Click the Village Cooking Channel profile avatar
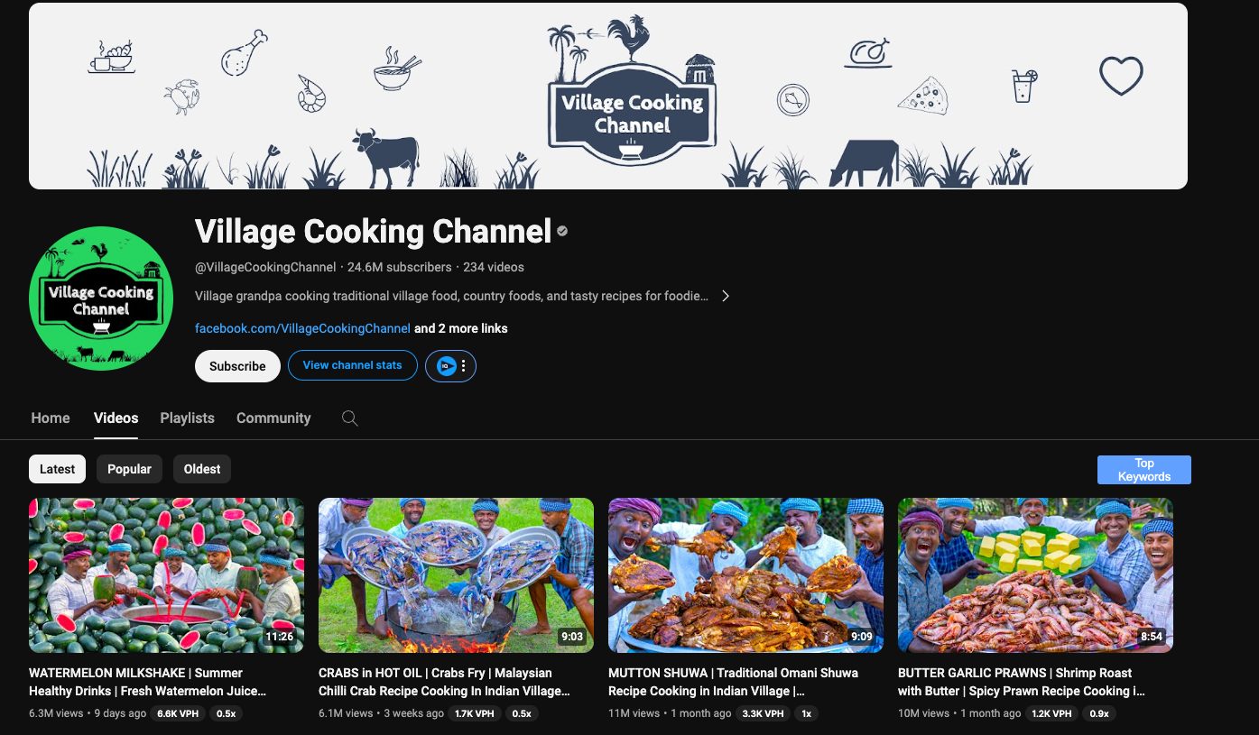The height and width of the screenshot is (735, 1259). pos(101,299)
